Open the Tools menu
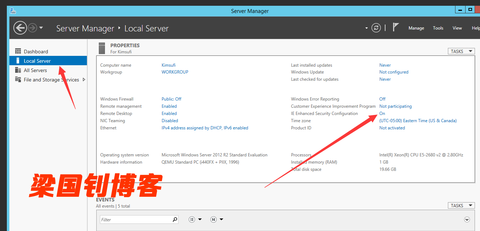 (x=438, y=28)
